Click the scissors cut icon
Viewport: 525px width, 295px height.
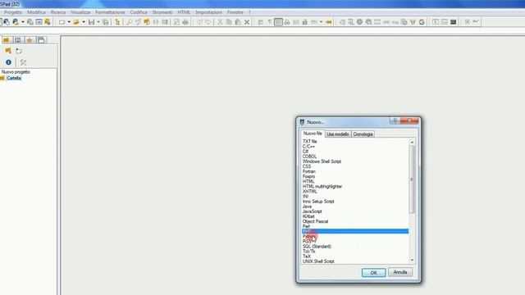tap(220, 22)
